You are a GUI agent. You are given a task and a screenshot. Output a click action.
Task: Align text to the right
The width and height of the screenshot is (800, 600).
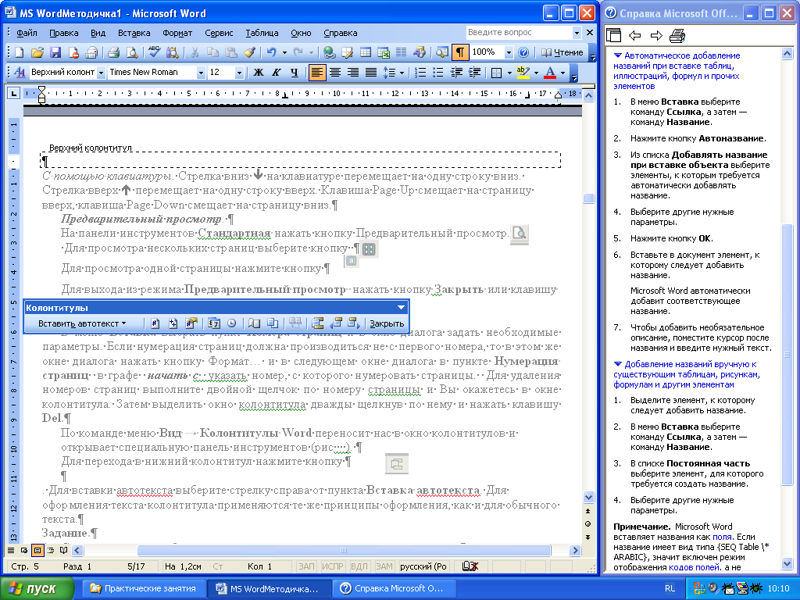click(x=353, y=73)
